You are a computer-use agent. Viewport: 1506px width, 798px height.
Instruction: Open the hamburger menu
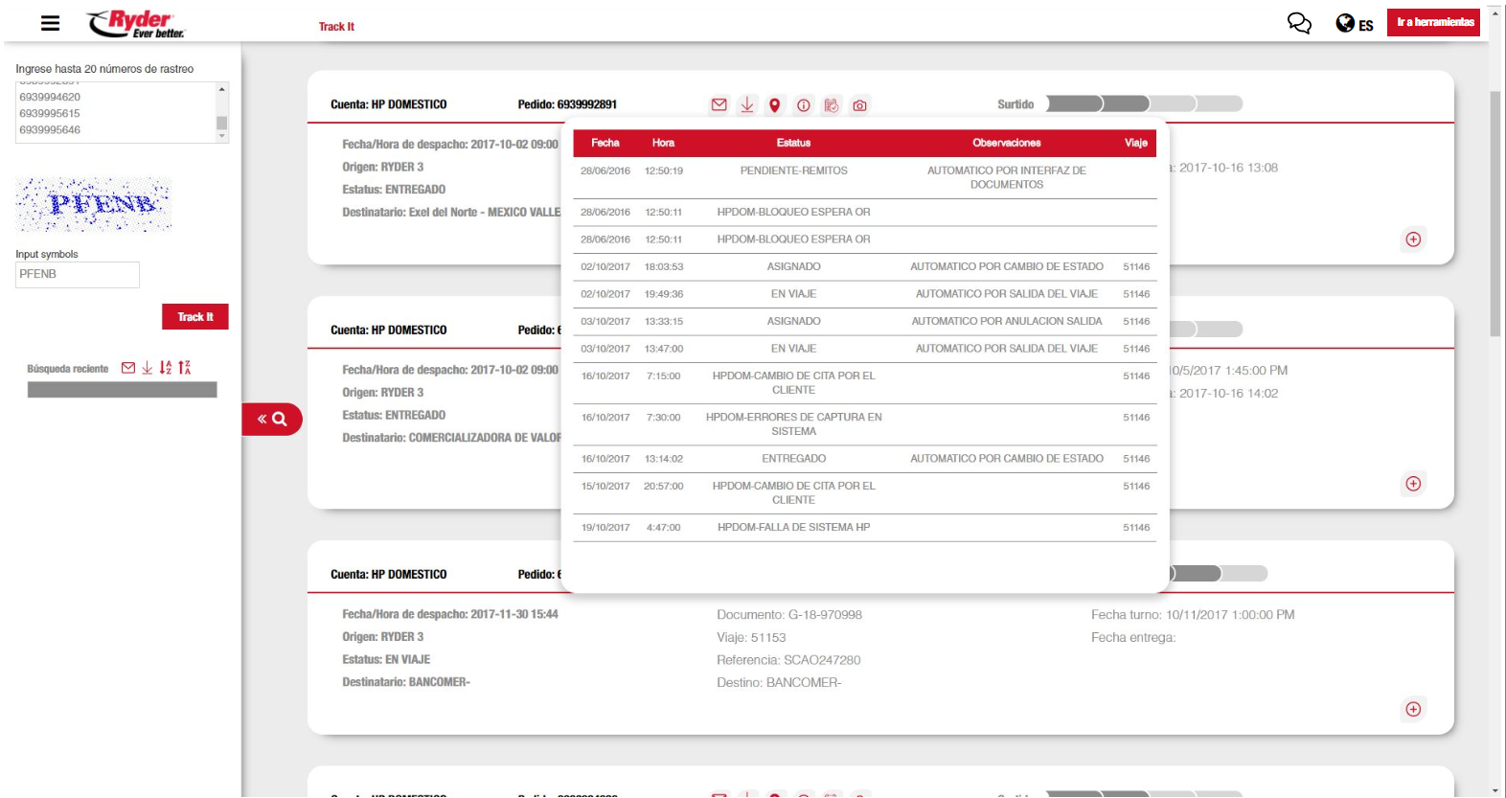[x=50, y=23]
